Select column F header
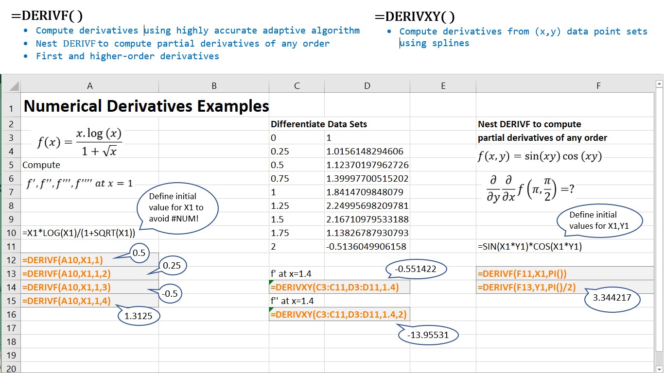This screenshot has width=664, height=373. click(x=598, y=86)
